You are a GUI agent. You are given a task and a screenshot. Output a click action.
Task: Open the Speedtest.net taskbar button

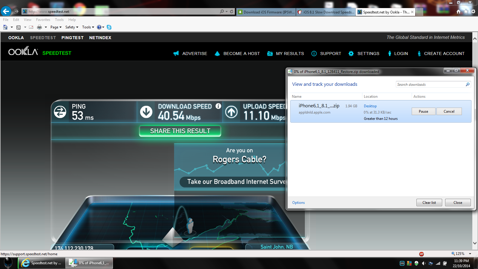point(42,263)
